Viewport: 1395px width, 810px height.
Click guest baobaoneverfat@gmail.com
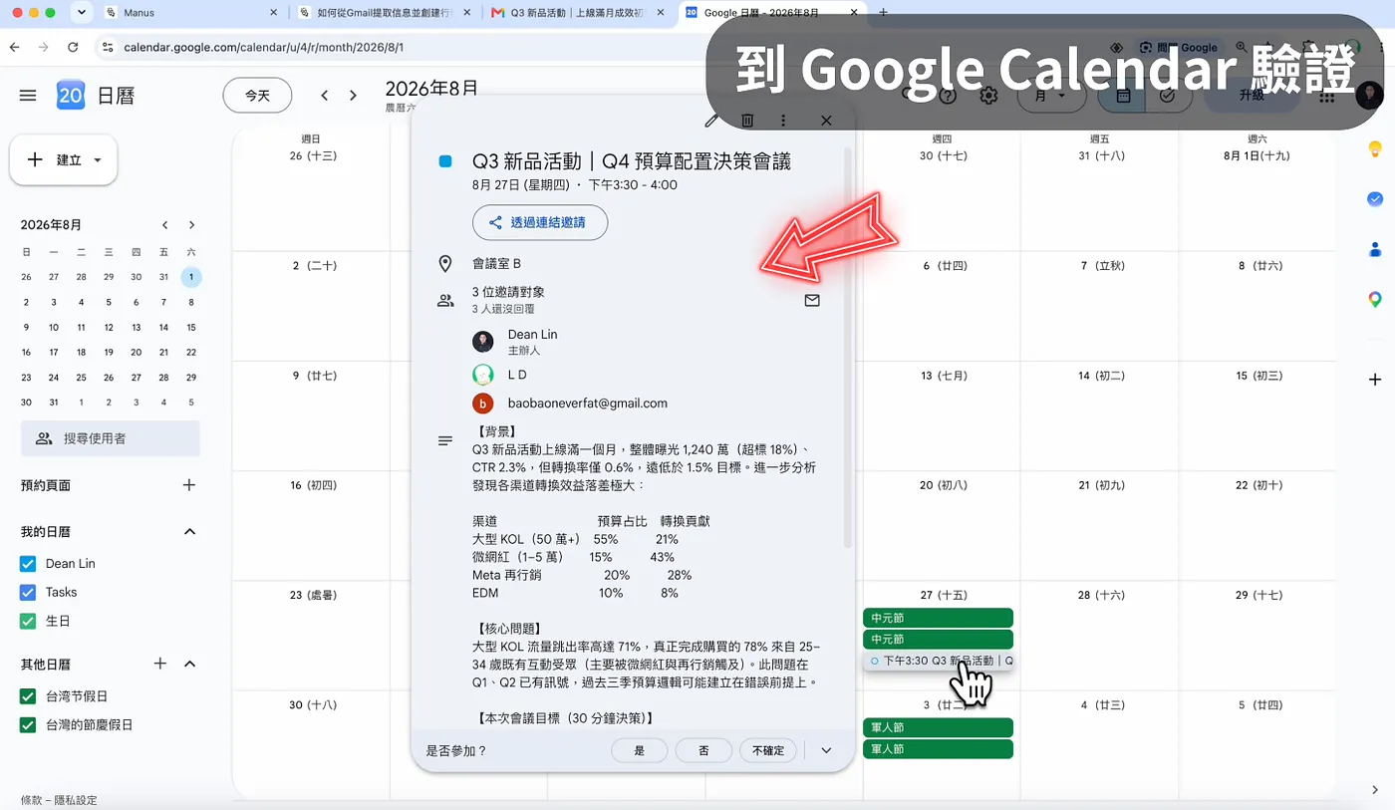(x=587, y=404)
